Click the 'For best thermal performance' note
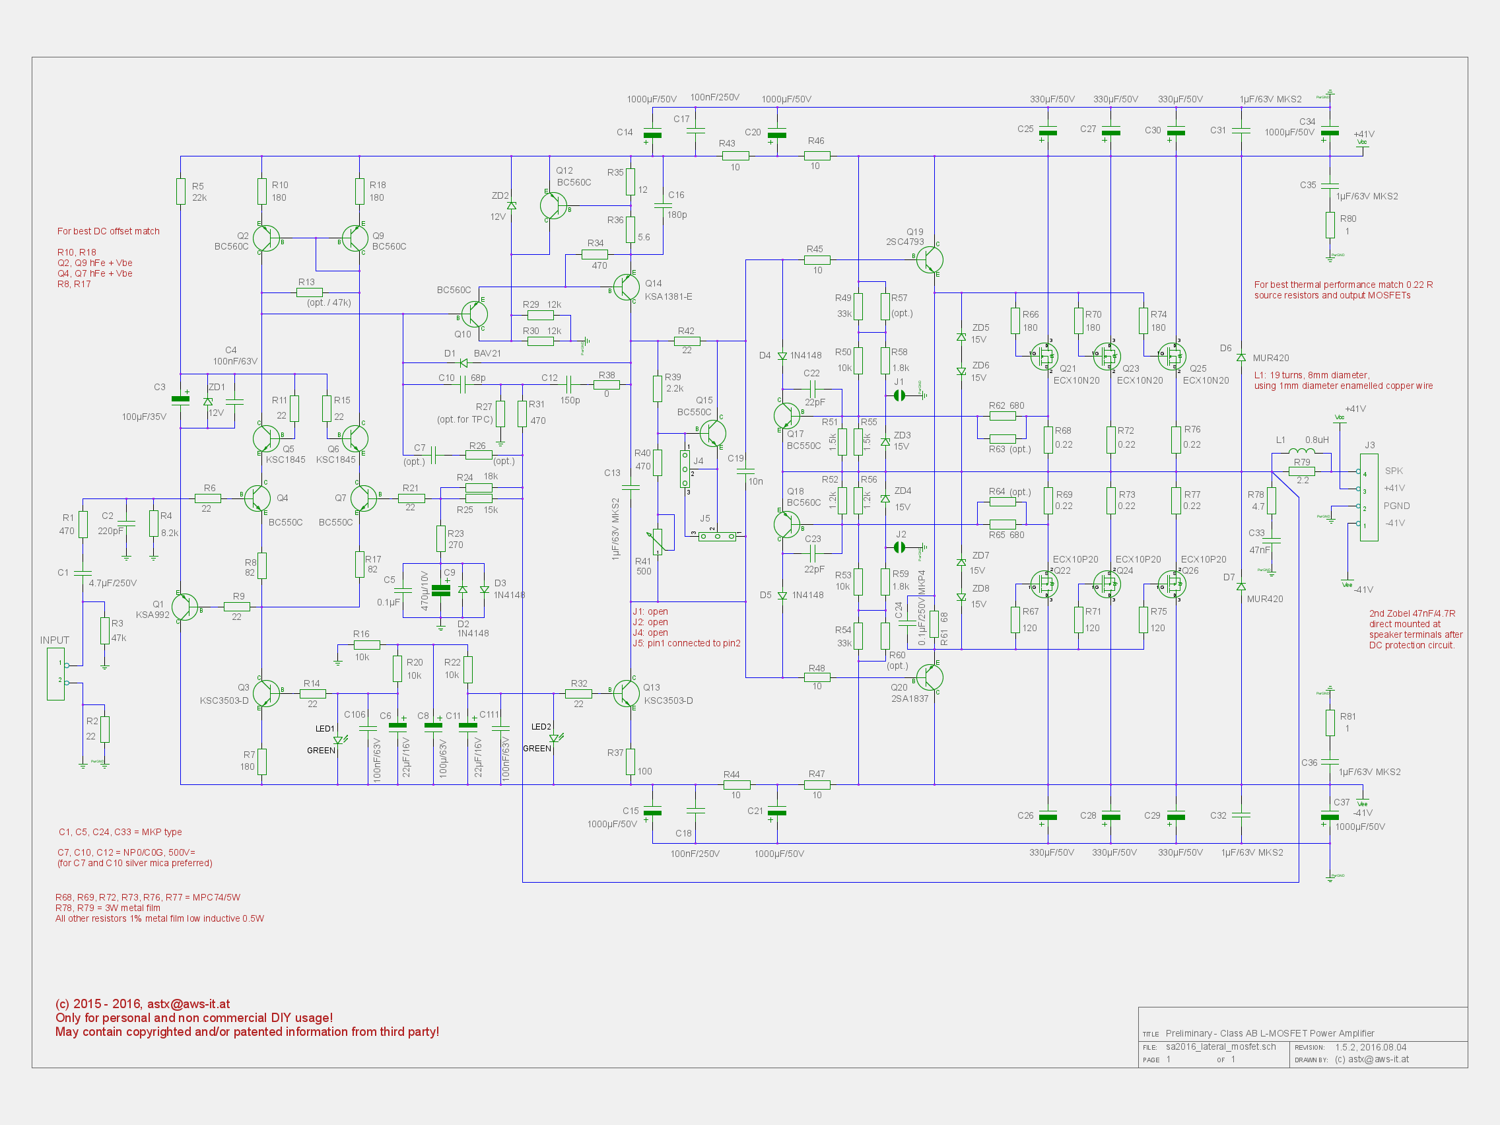Image resolution: width=1500 pixels, height=1125 pixels. [1344, 290]
